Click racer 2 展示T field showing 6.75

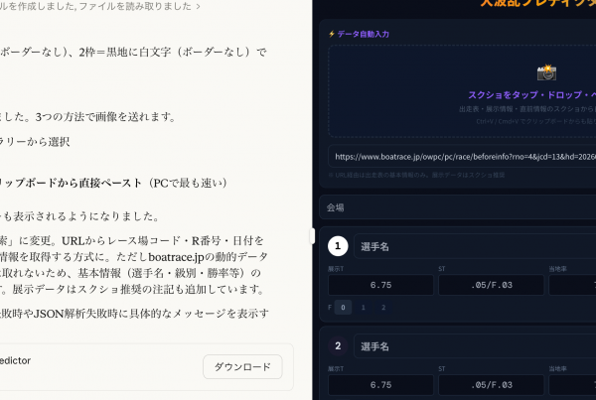click(x=380, y=385)
